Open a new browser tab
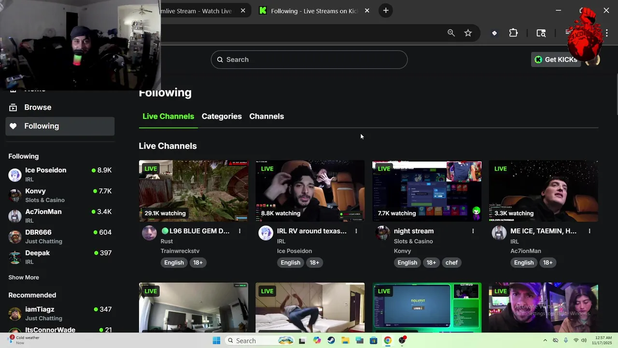 386,11
